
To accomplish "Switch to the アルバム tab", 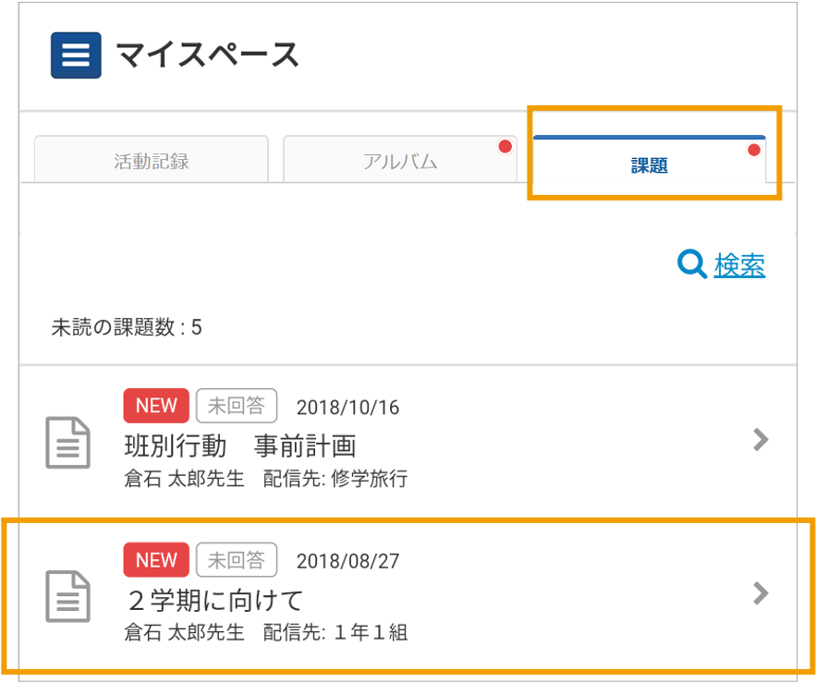I will tap(400, 159).
